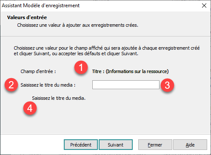Close the Assistant Modèle d'enregistrement dialog with X

click(204, 6)
